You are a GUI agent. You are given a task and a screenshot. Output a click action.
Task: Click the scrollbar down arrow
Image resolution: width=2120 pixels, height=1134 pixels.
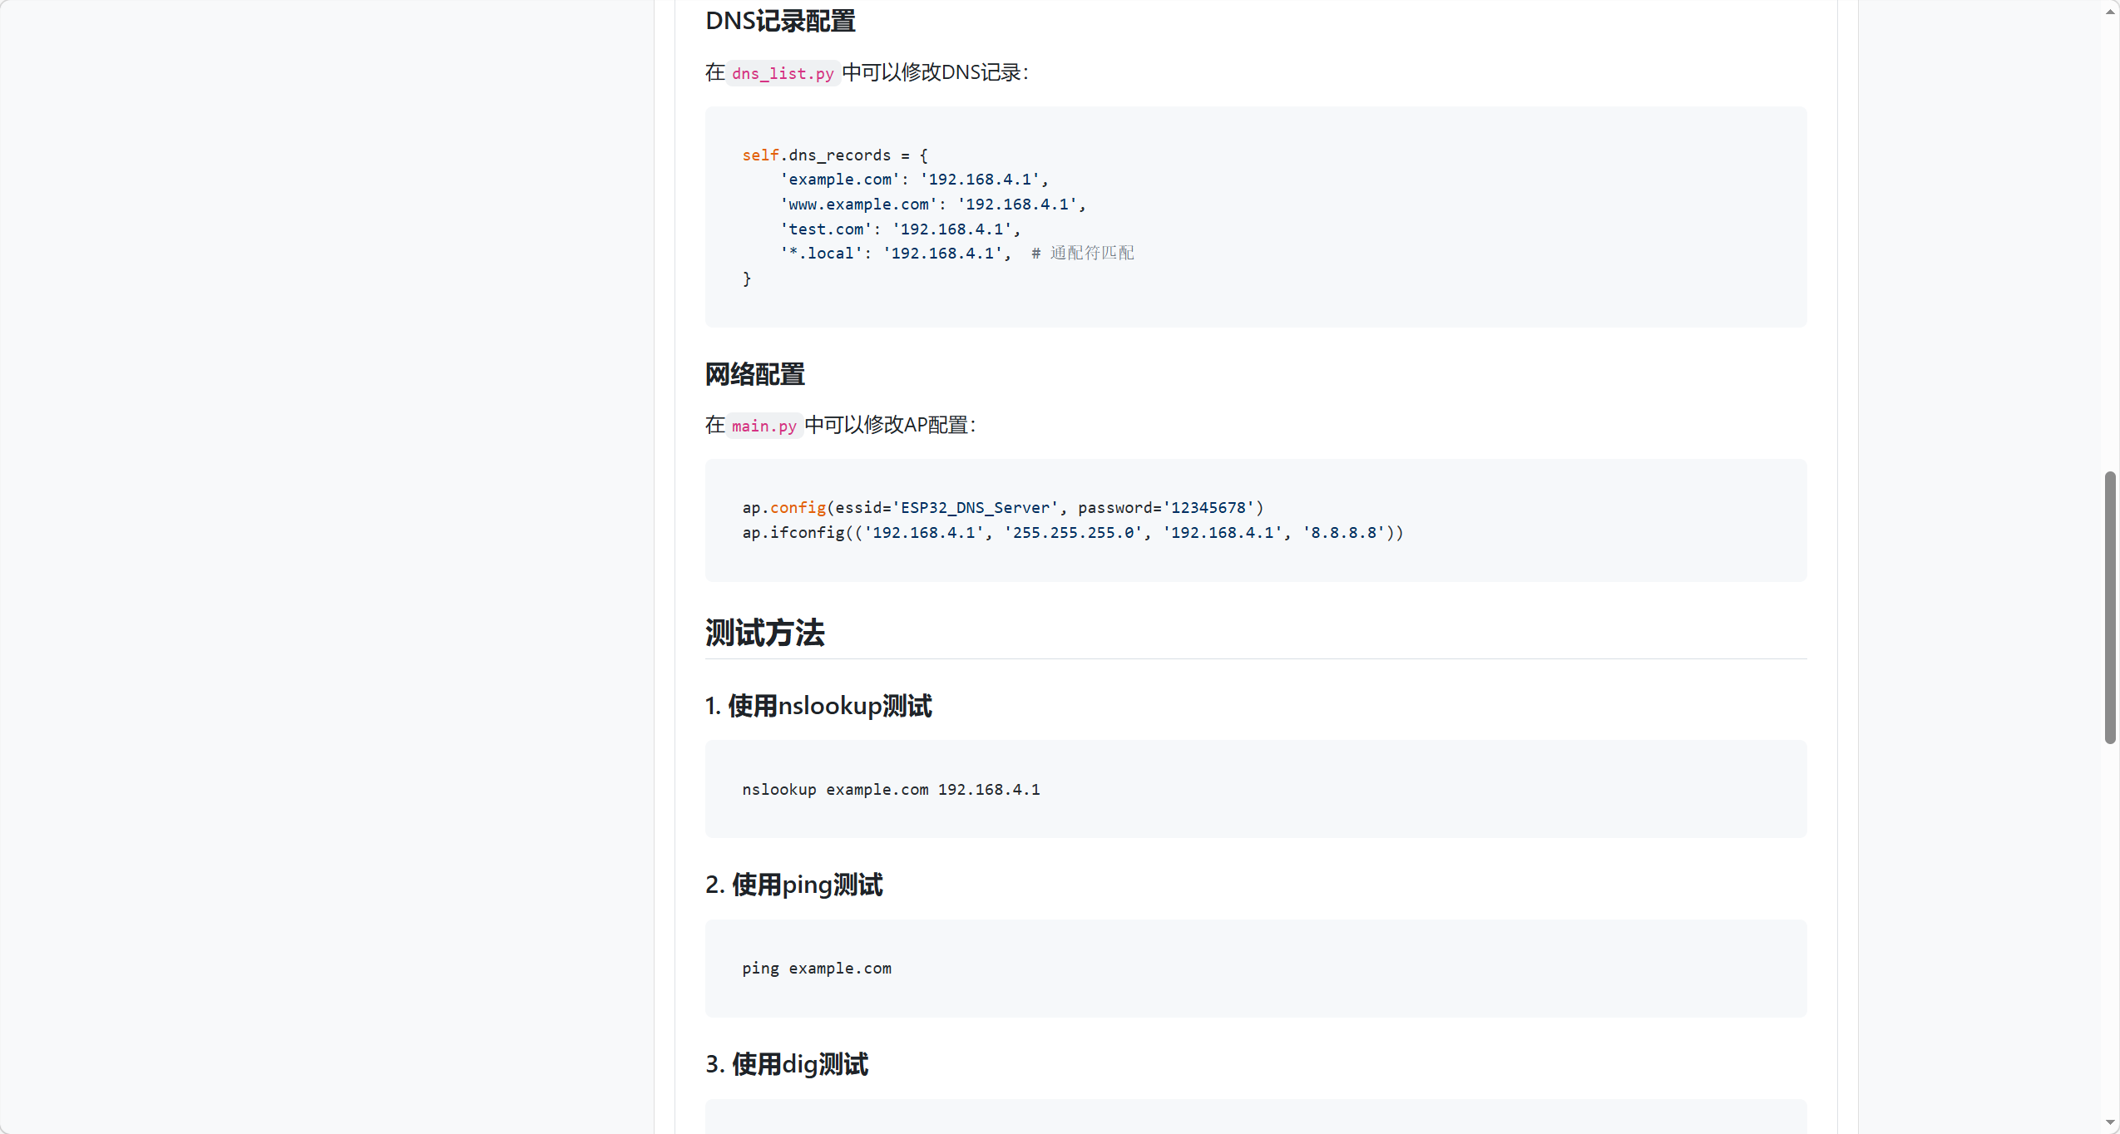point(2110,1122)
